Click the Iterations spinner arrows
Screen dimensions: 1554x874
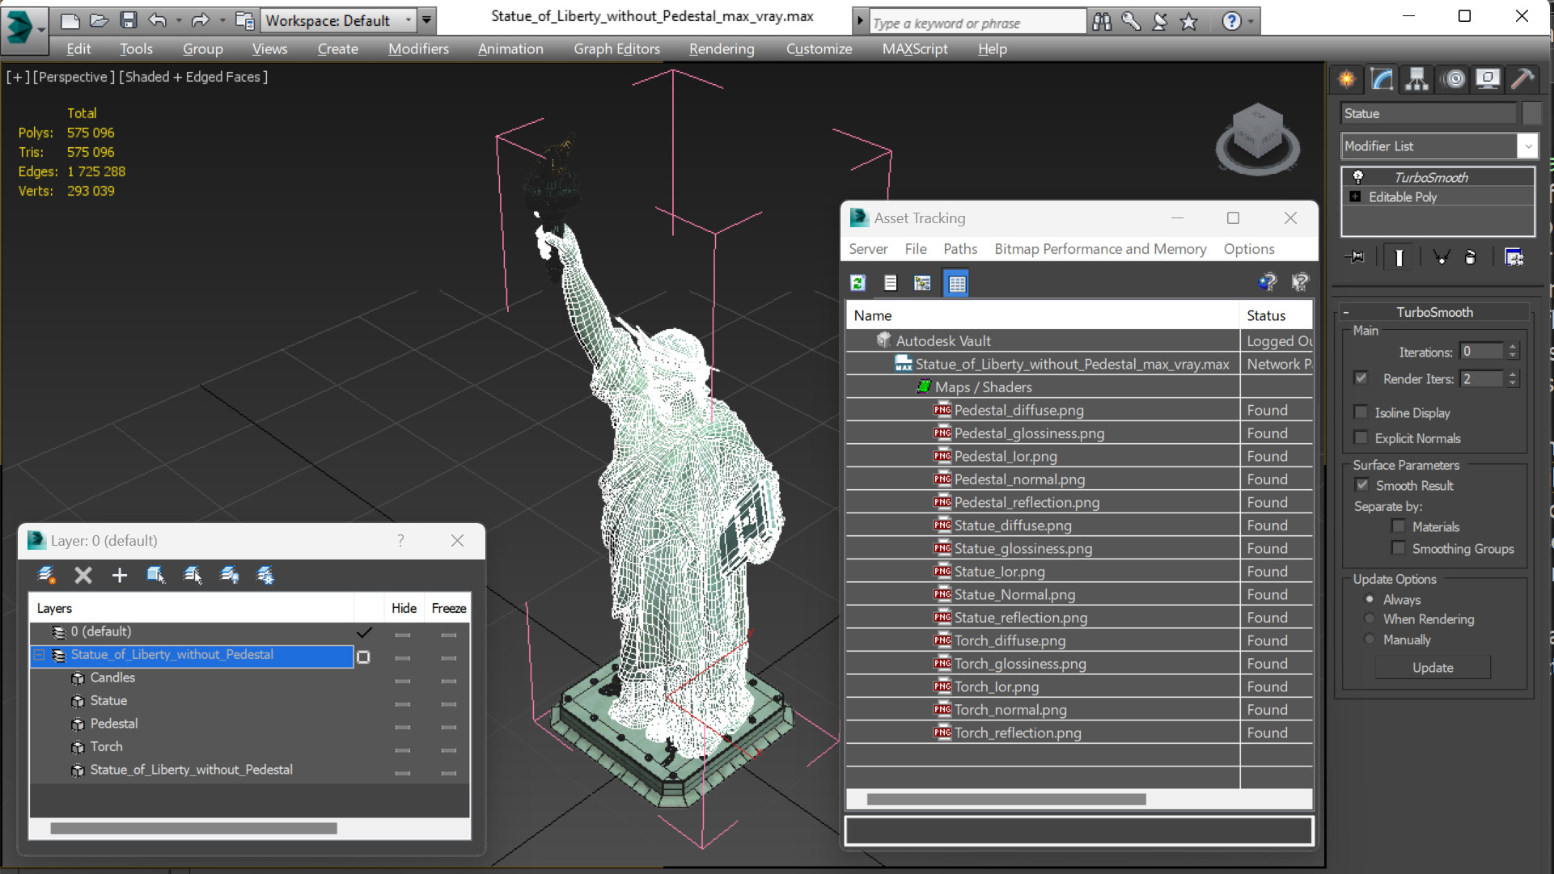pos(1513,351)
